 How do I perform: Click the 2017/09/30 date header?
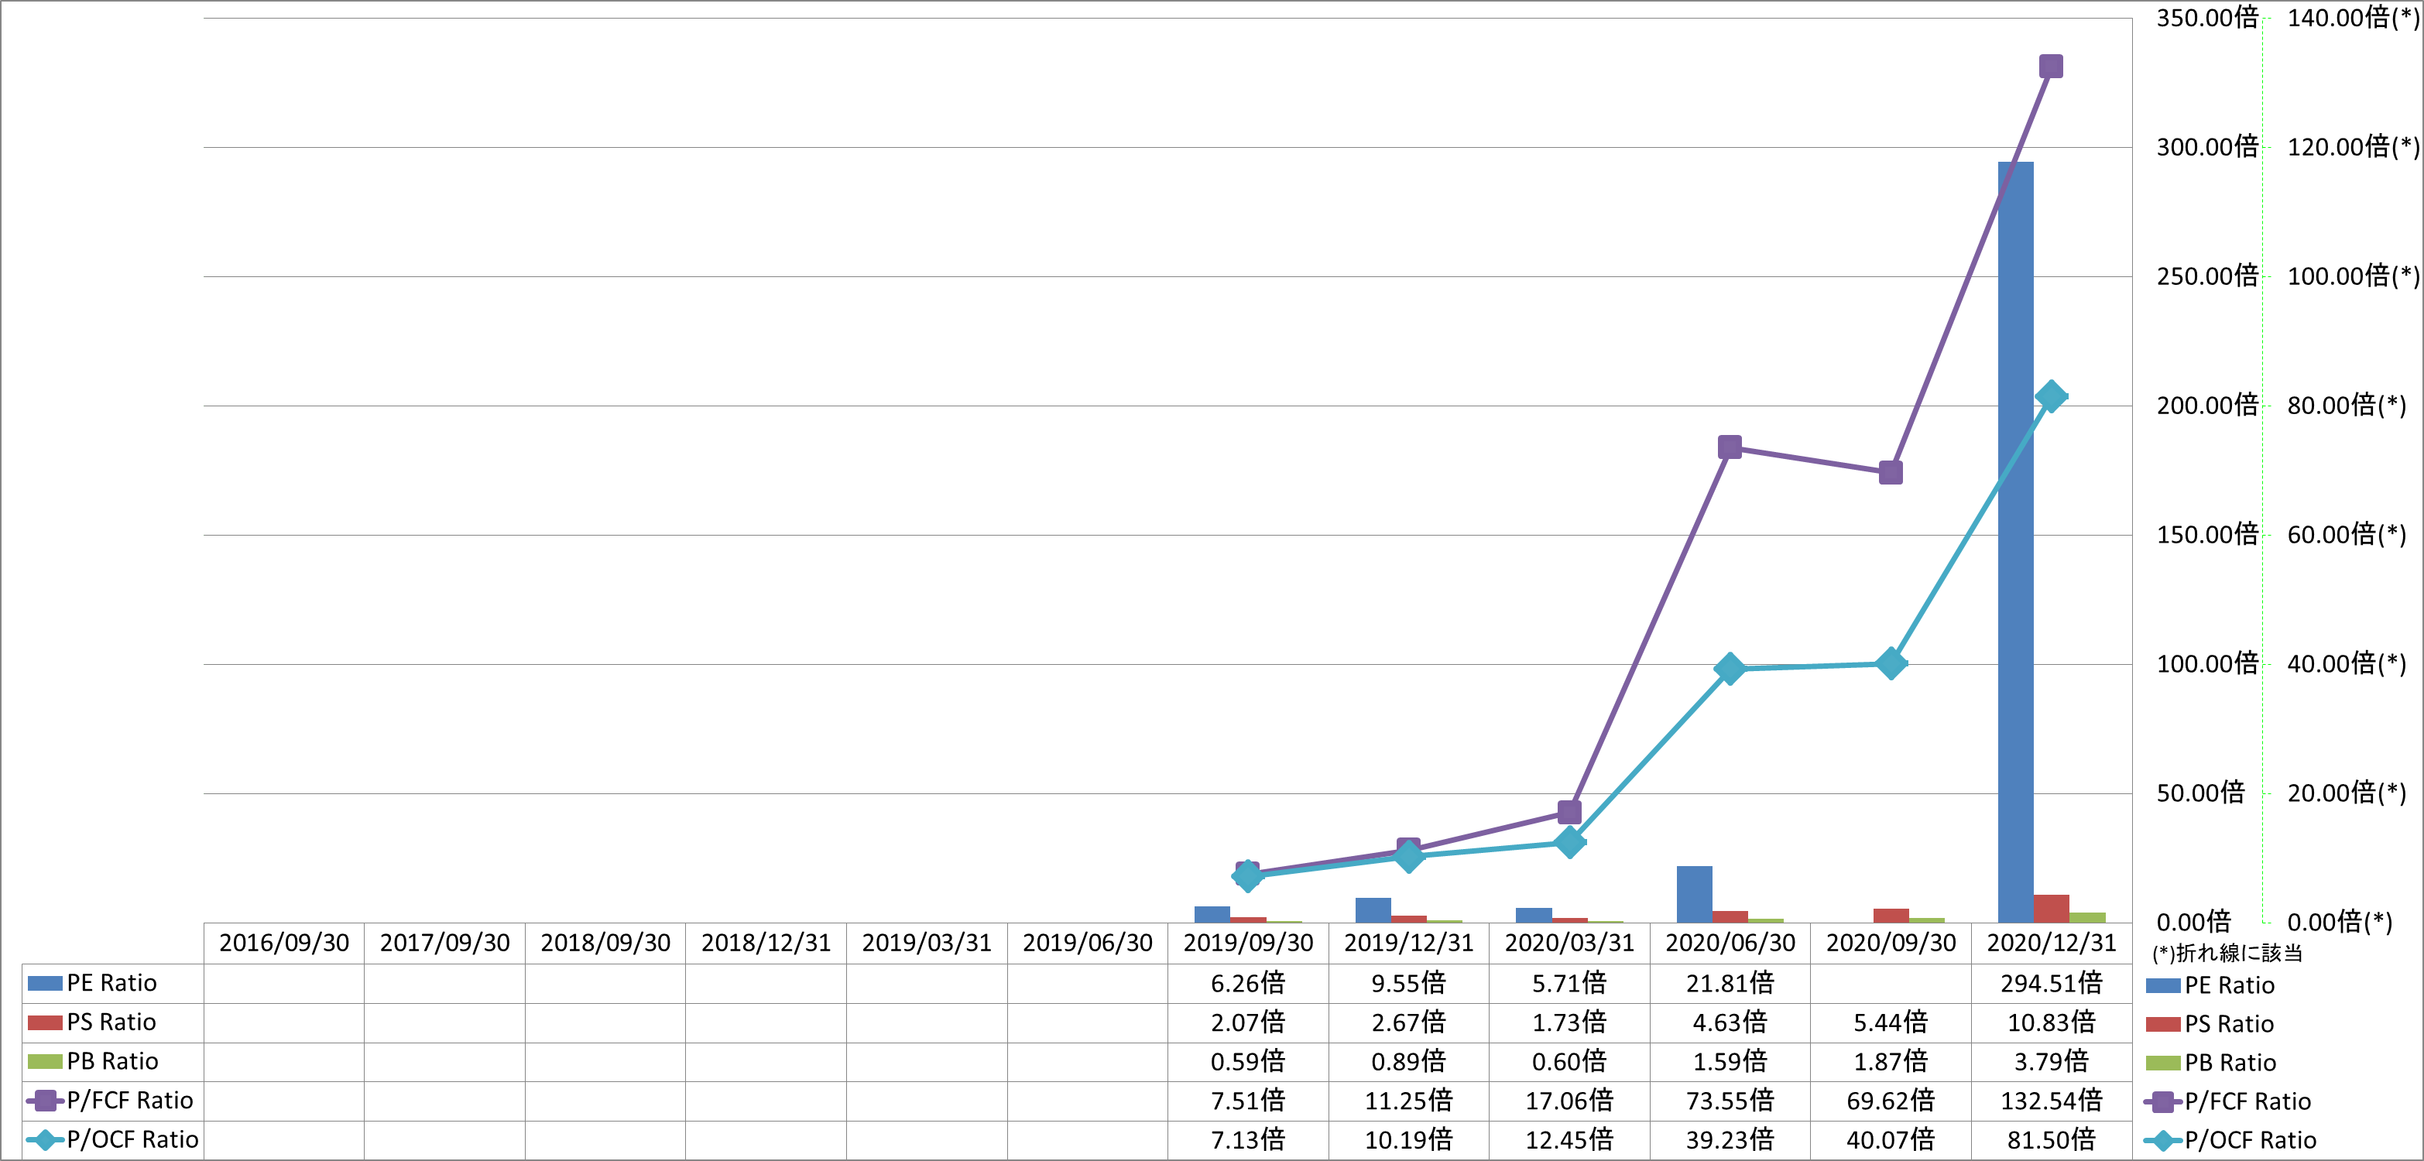pos(445,943)
